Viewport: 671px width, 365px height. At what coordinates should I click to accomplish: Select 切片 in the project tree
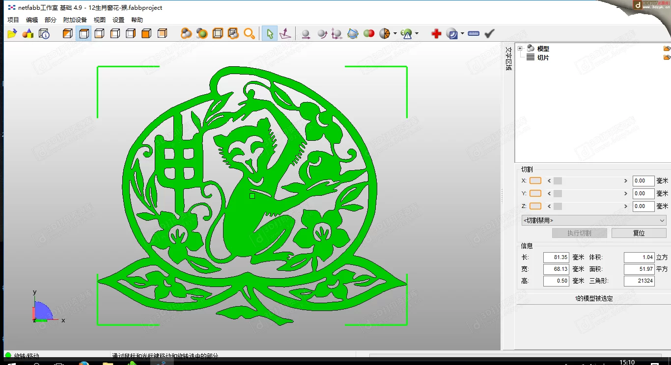(x=543, y=57)
